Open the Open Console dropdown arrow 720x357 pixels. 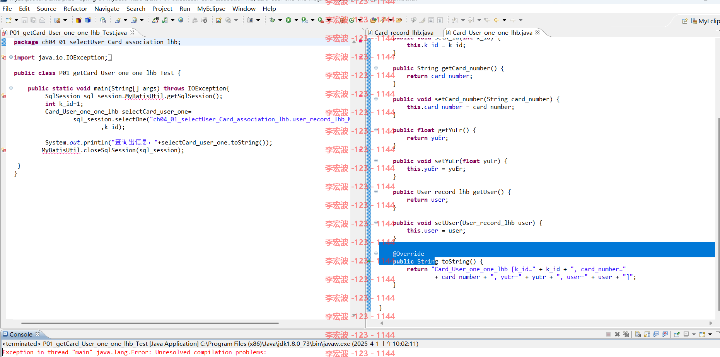pyautogui.click(x=710, y=334)
